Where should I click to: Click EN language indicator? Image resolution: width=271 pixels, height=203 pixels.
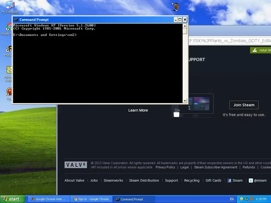[x=232, y=199]
